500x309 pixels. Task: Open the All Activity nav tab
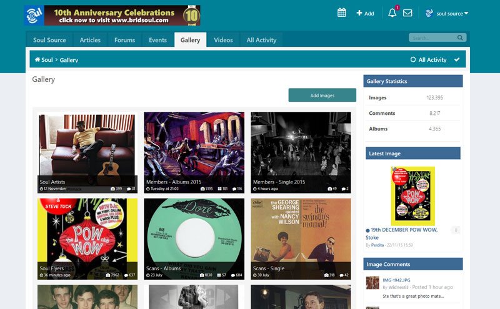point(261,40)
